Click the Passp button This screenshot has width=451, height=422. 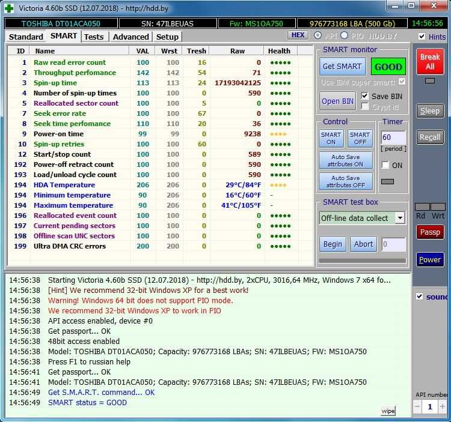[x=430, y=232]
